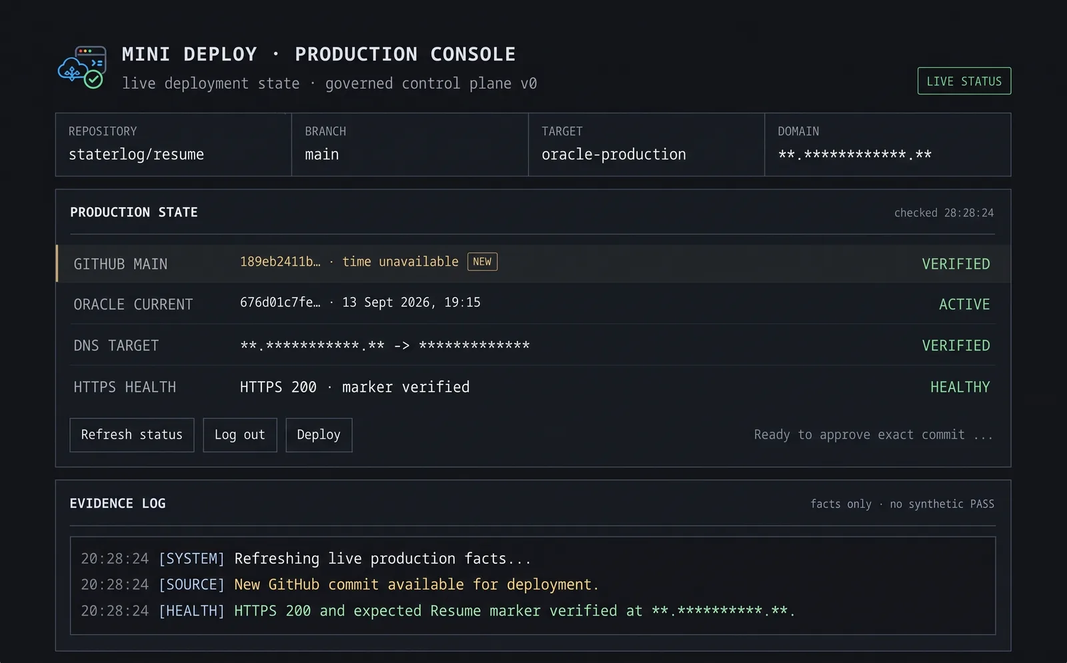Click the NEW badge on GitHub Main row

point(482,262)
